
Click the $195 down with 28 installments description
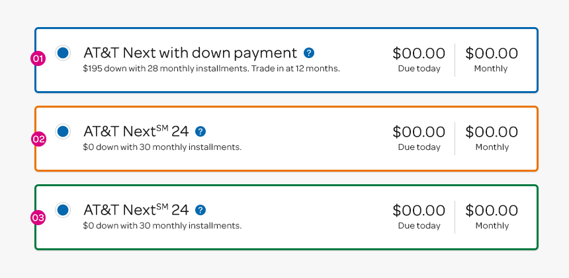click(211, 69)
